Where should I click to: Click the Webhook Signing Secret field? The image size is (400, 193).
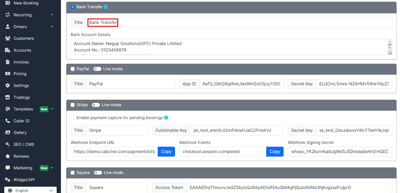tap(340, 151)
